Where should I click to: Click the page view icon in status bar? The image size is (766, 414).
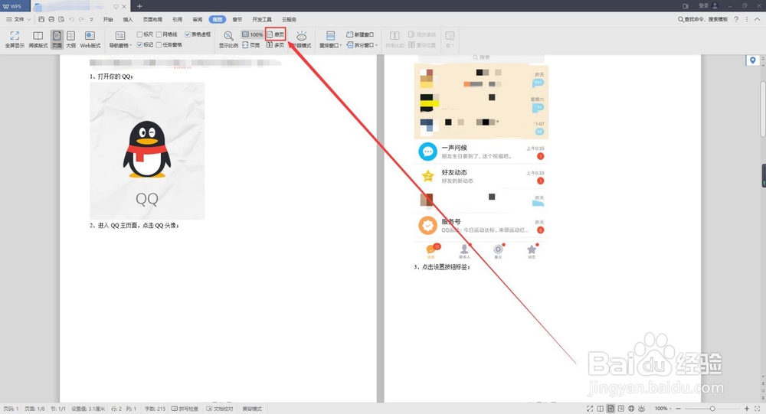(611, 409)
